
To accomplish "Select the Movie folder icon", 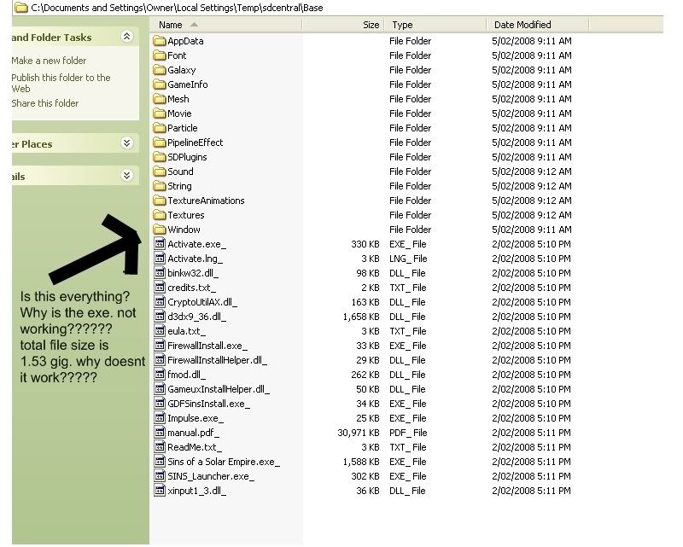I will click(160, 113).
